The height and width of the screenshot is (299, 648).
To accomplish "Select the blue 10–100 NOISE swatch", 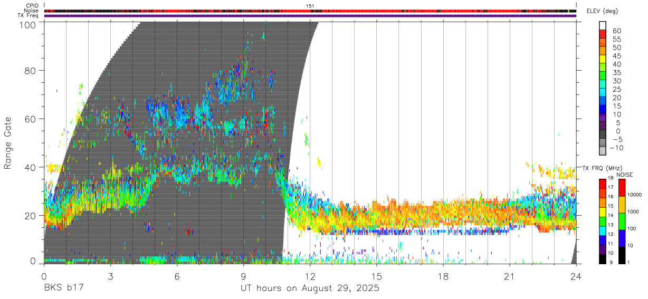I will (x=622, y=238).
